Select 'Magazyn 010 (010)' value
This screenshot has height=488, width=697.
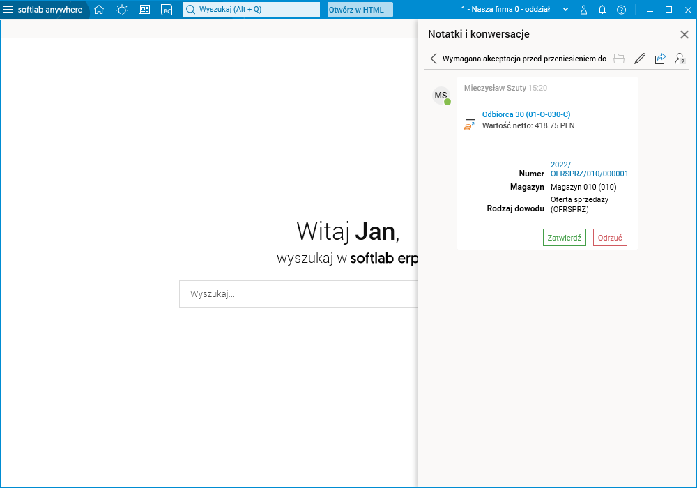(583, 187)
